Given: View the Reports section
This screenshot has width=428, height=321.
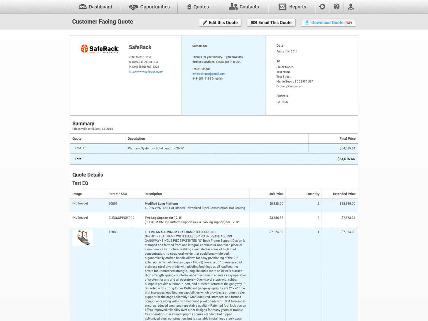Looking at the screenshot, I should tap(292, 7).
